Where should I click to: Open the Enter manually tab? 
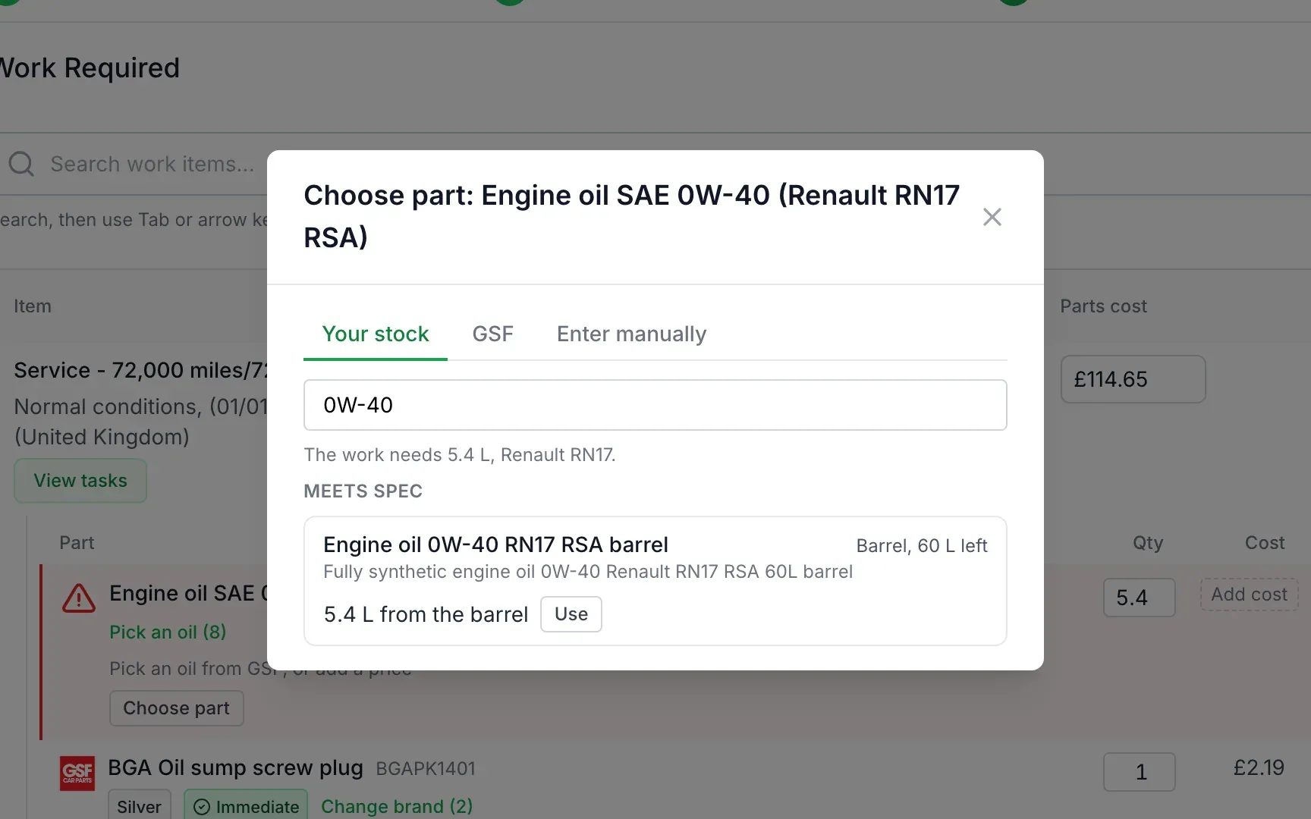[x=631, y=334]
